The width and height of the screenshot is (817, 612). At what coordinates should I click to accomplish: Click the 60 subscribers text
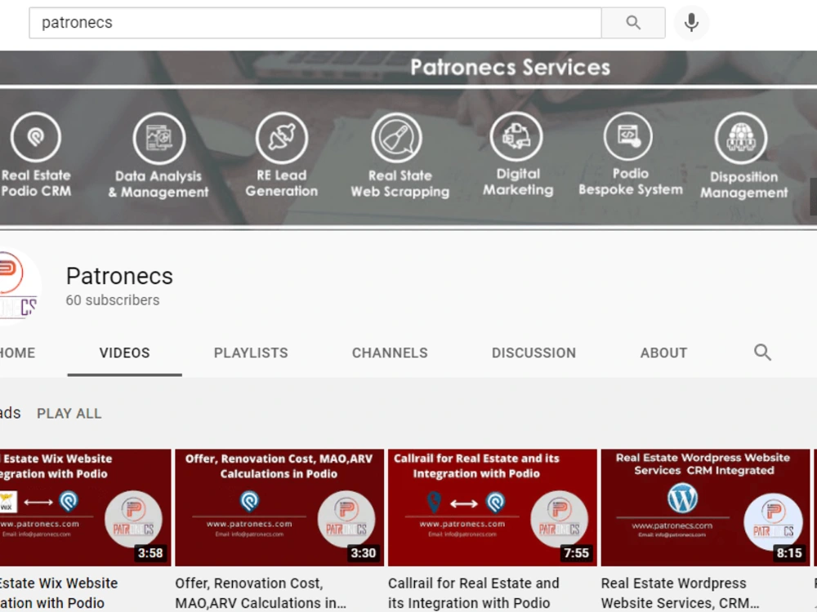(x=113, y=300)
